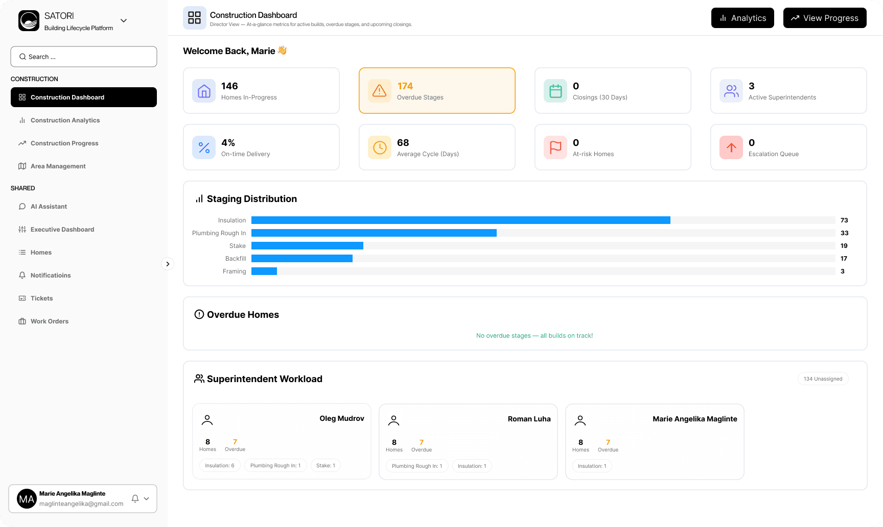Go to Construction Progress page
This screenshot has height=527, width=883.
coord(84,143)
